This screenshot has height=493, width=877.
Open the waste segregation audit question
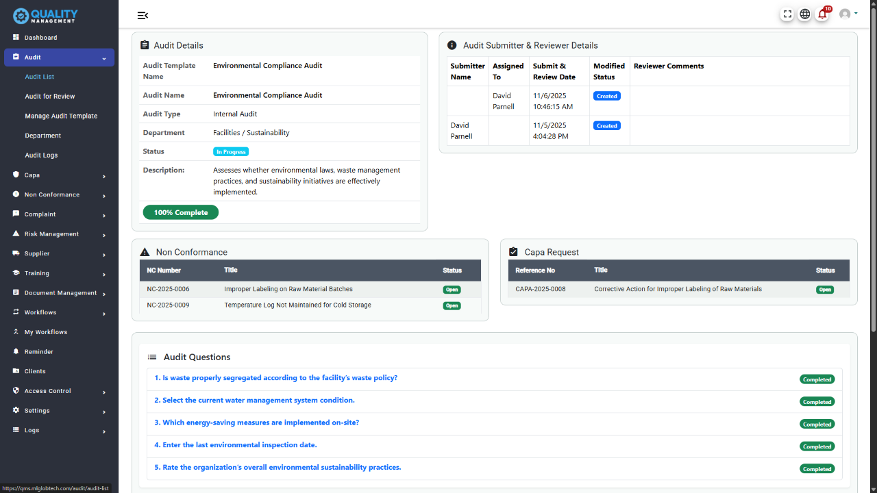pyautogui.click(x=275, y=378)
